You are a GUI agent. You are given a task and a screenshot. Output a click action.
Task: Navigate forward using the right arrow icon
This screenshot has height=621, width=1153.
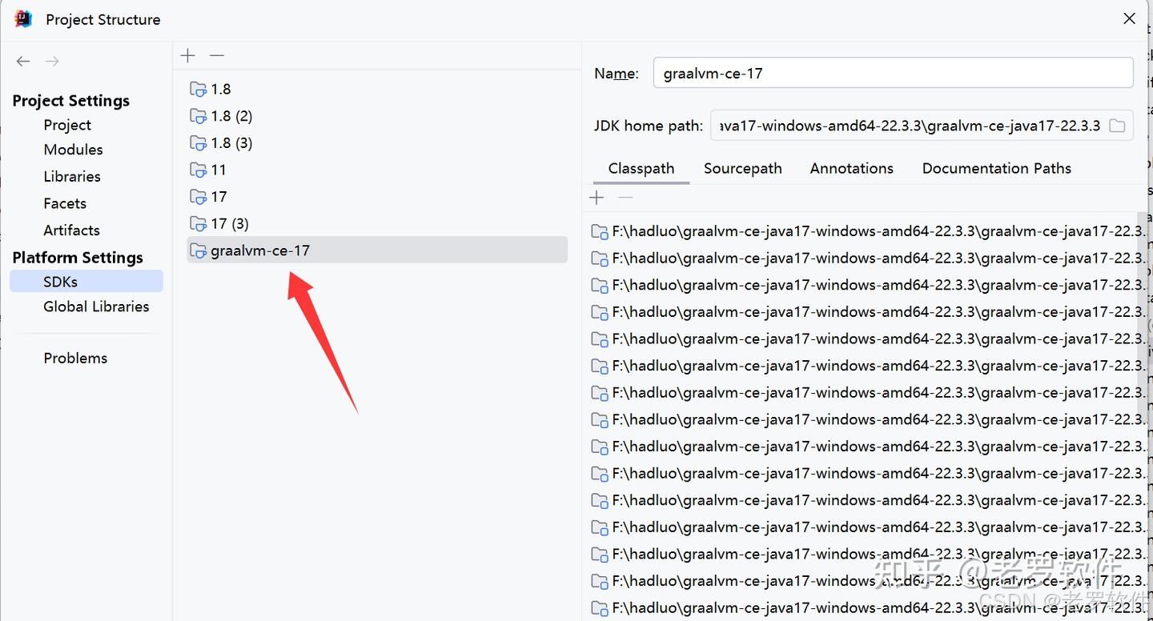coord(51,61)
